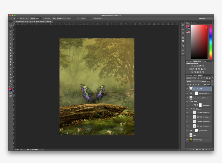Choose the Move tool

click(x=11, y=25)
